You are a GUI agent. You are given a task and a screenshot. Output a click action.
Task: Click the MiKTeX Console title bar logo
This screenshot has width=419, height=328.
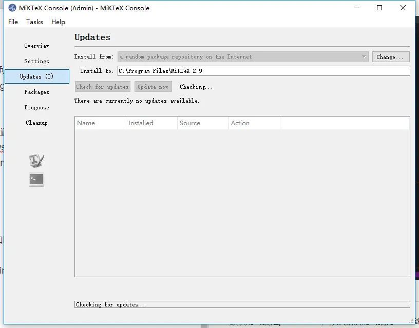point(12,8)
